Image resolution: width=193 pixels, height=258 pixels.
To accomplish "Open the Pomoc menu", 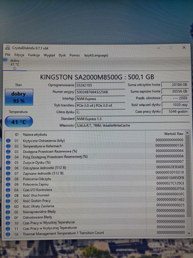I will 75,55.
